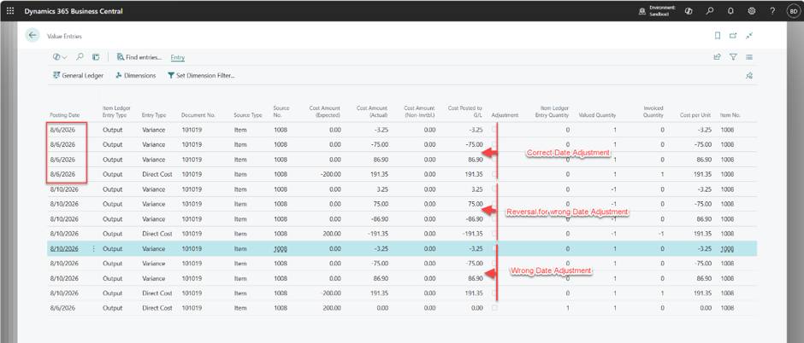Toggle Adjustment checkbox for 8/6/2026 Direct Cost 191.35 row
Image resolution: width=804 pixels, height=343 pixels.
click(x=494, y=174)
